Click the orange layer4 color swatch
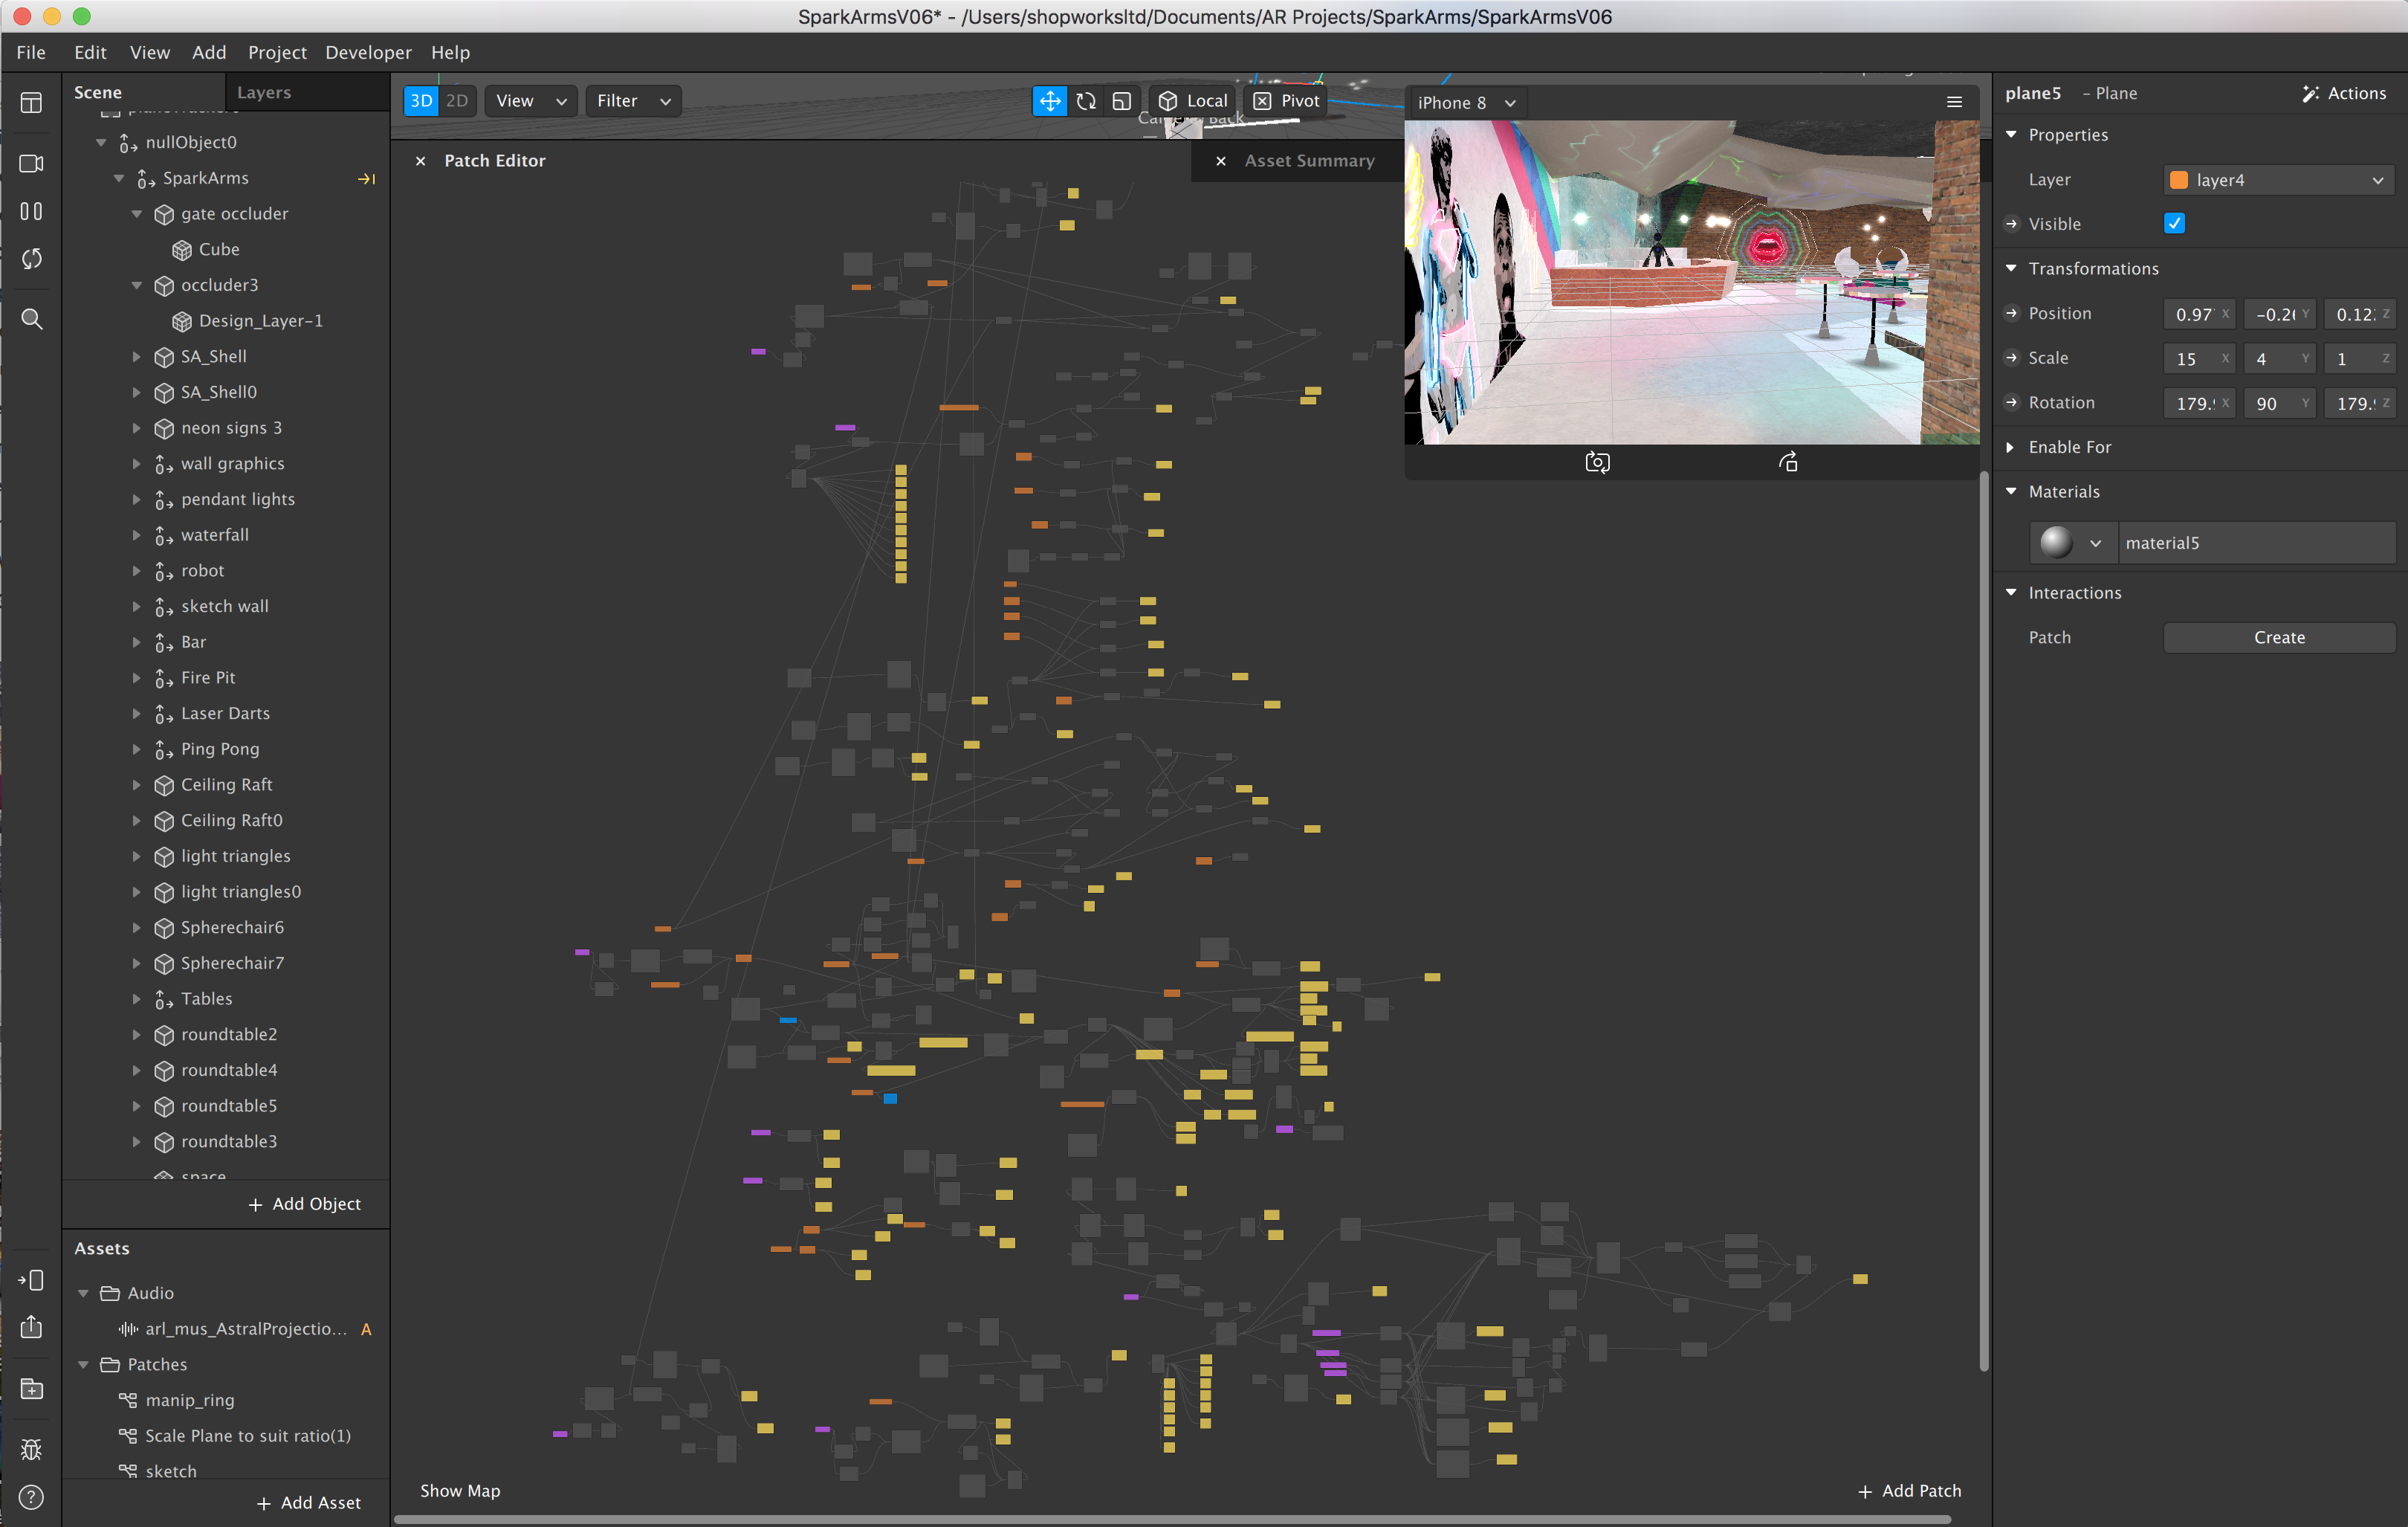This screenshot has height=1527, width=2408. [x=2178, y=180]
